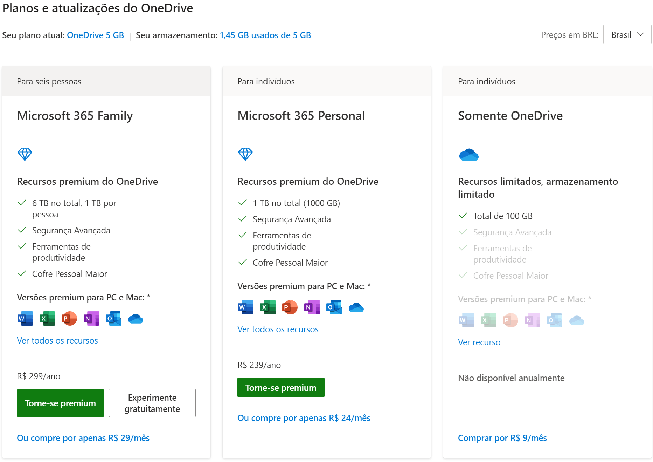Click the OneDrive icon in Microsoft 365 Family apps
Screen dimensions: 653x462
point(136,319)
